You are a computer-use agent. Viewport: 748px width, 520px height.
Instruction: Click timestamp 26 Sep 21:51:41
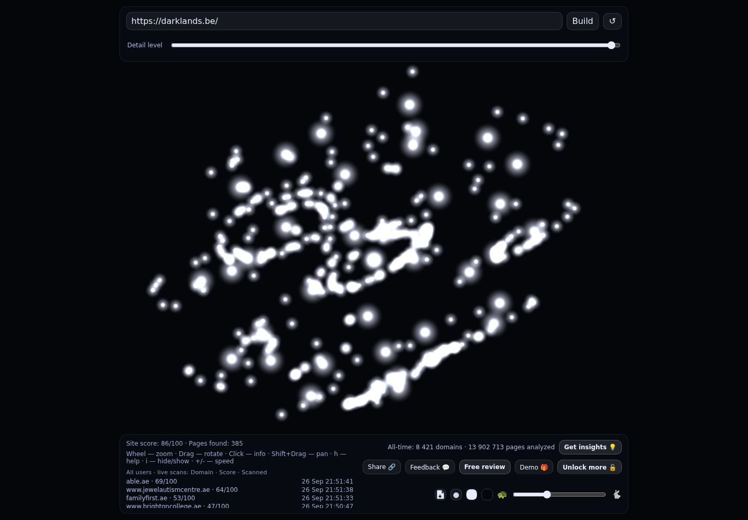coord(327,482)
